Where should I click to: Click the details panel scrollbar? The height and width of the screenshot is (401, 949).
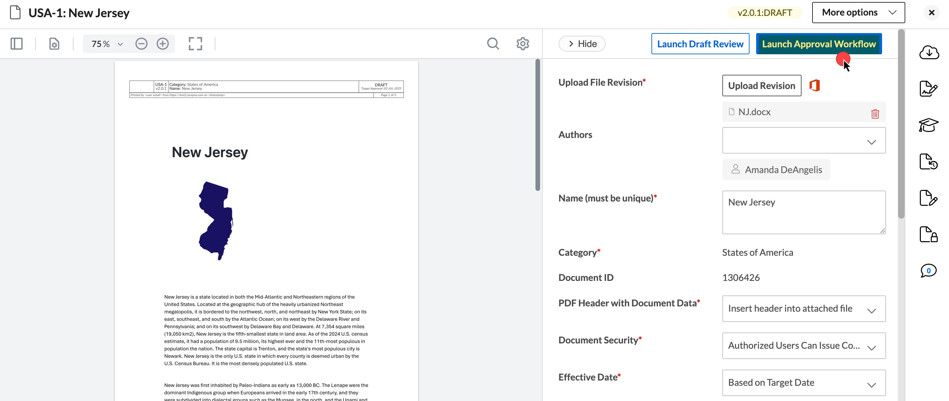pos(901,124)
